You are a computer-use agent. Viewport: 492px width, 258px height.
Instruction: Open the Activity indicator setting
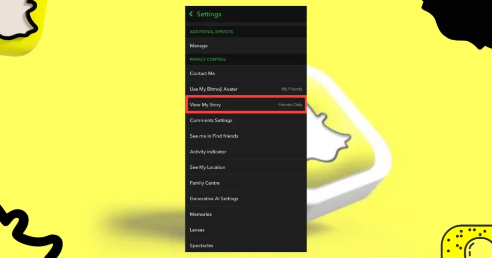coord(246,152)
